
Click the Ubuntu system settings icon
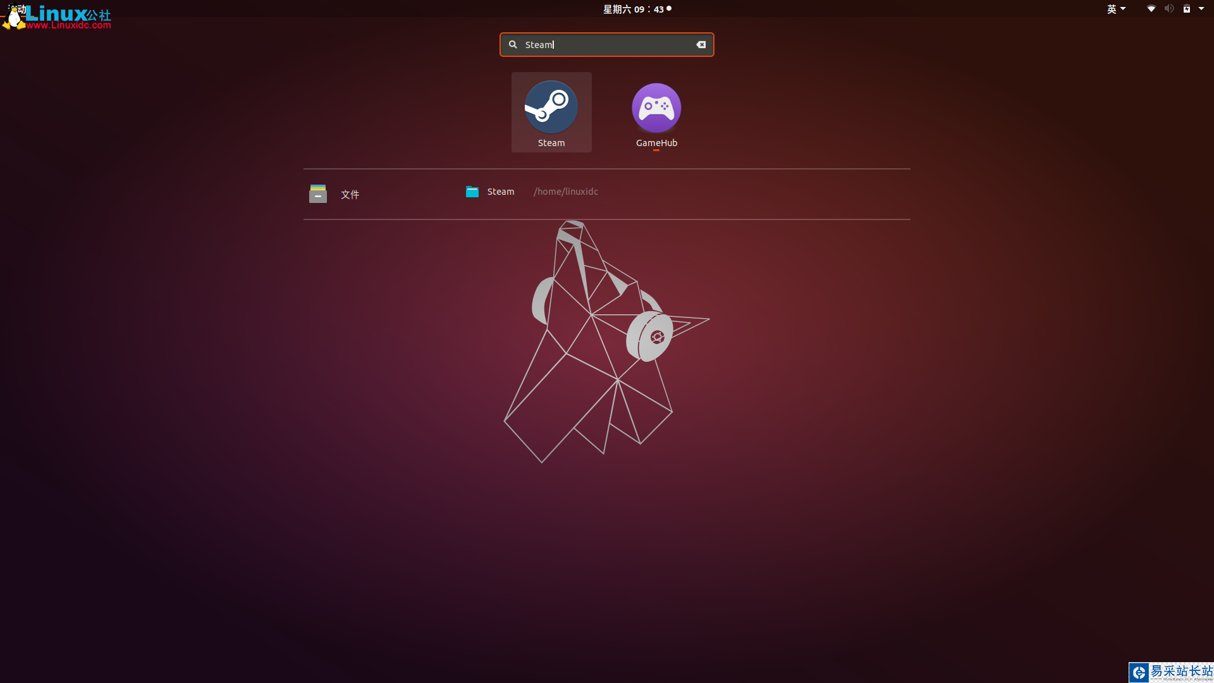[1203, 8]
